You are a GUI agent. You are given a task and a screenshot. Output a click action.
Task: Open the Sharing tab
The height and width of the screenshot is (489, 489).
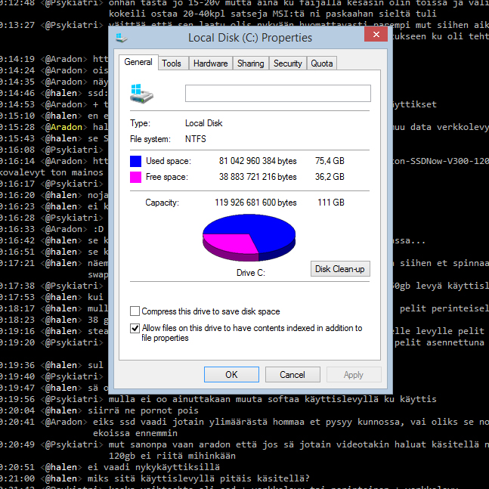(x=250, y=63)
